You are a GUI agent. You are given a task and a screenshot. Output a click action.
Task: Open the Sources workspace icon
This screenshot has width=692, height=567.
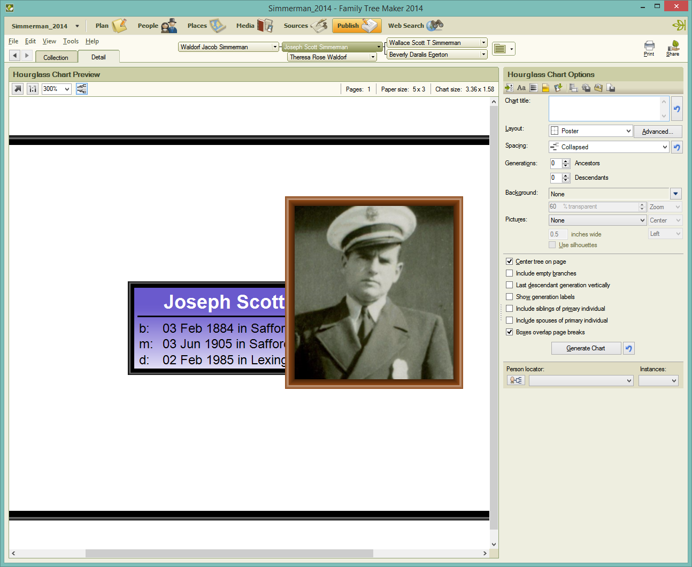(x=319, y=26)
